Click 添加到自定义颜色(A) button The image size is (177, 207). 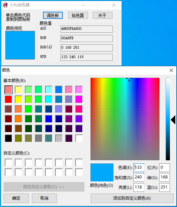pos(132,198)
